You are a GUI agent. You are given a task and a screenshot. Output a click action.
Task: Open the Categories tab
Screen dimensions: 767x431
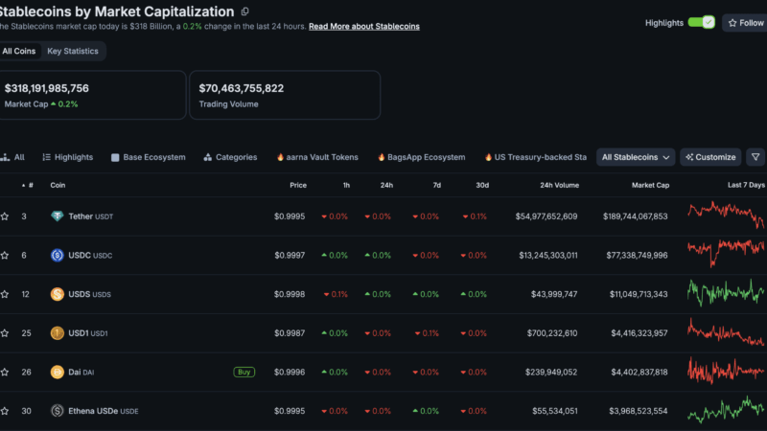(x=230, y=157)
